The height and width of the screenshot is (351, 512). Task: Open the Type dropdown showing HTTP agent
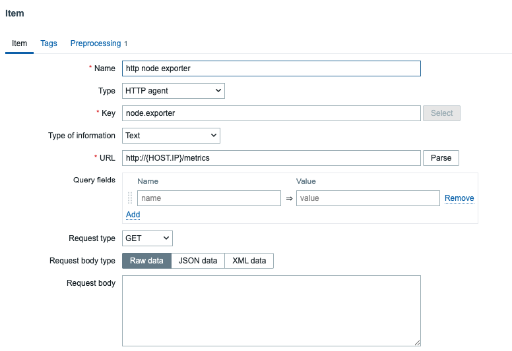point(174,91)
